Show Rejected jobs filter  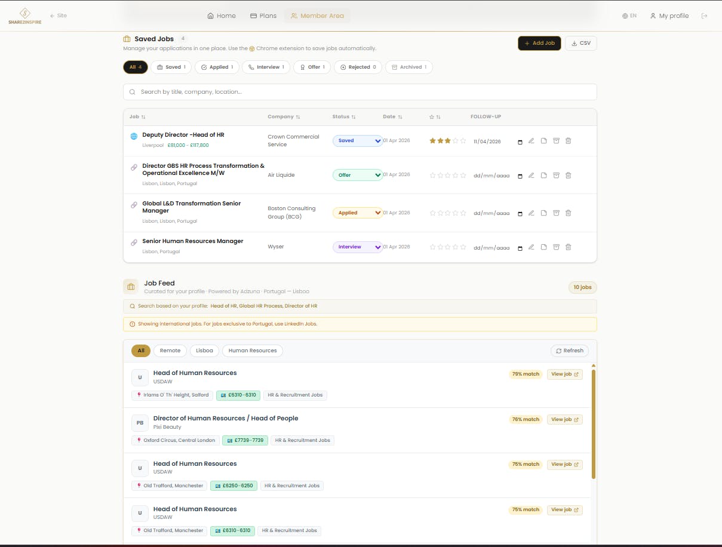point(358,67)
